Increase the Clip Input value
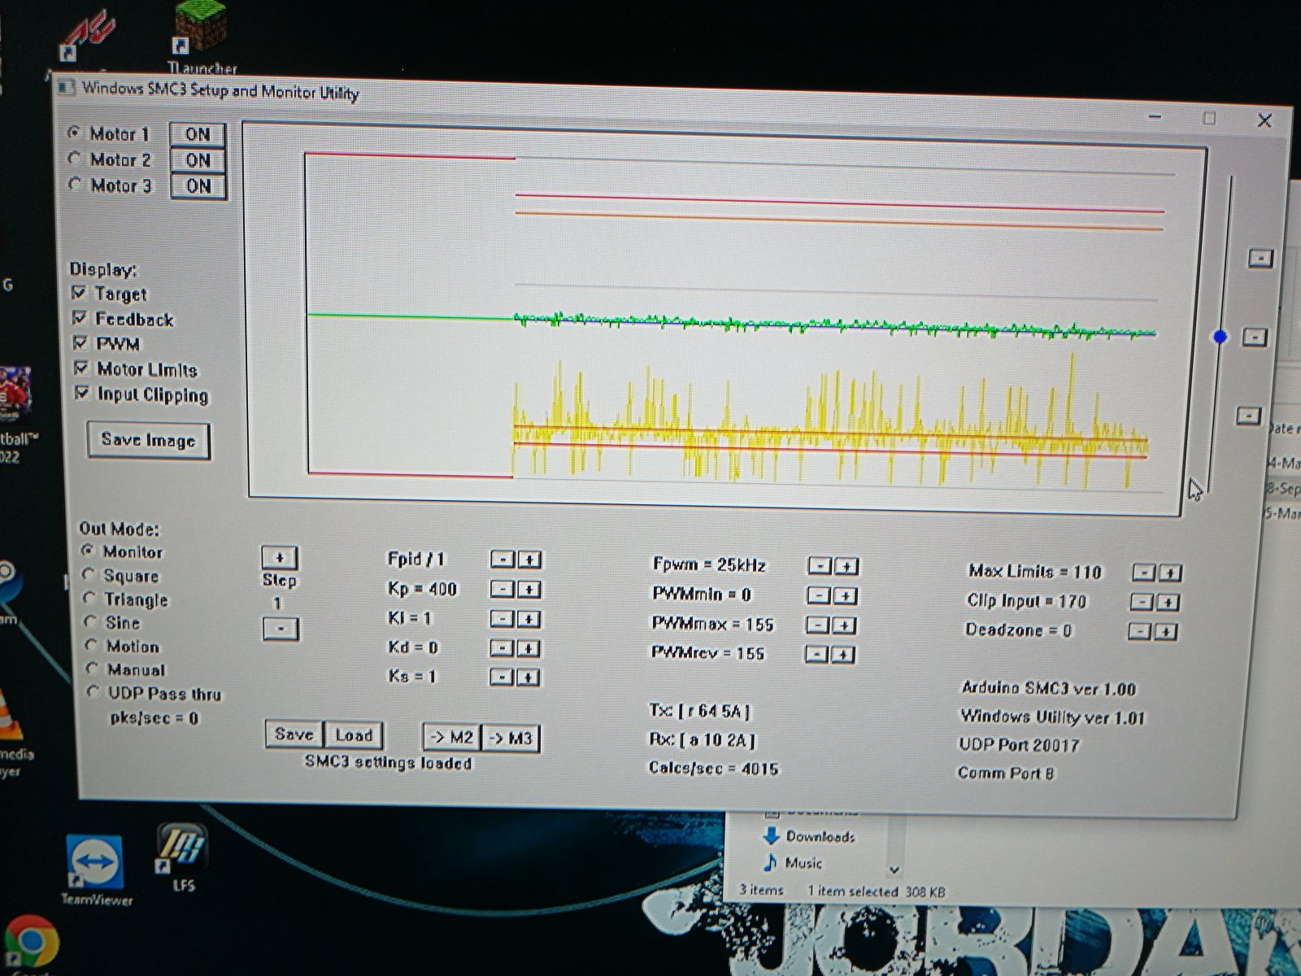1301x976 pixels. point(1168,602)
